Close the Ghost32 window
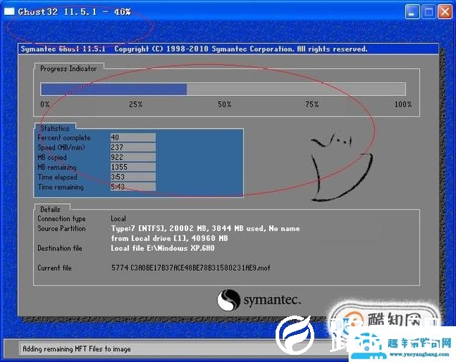Image resolution: width=456 pixels, height=362 pixels. (445, 12)
